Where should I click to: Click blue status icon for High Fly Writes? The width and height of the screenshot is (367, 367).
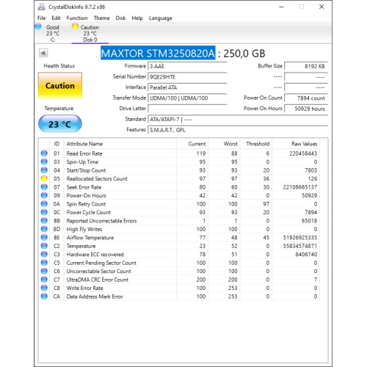pos(44,229)
